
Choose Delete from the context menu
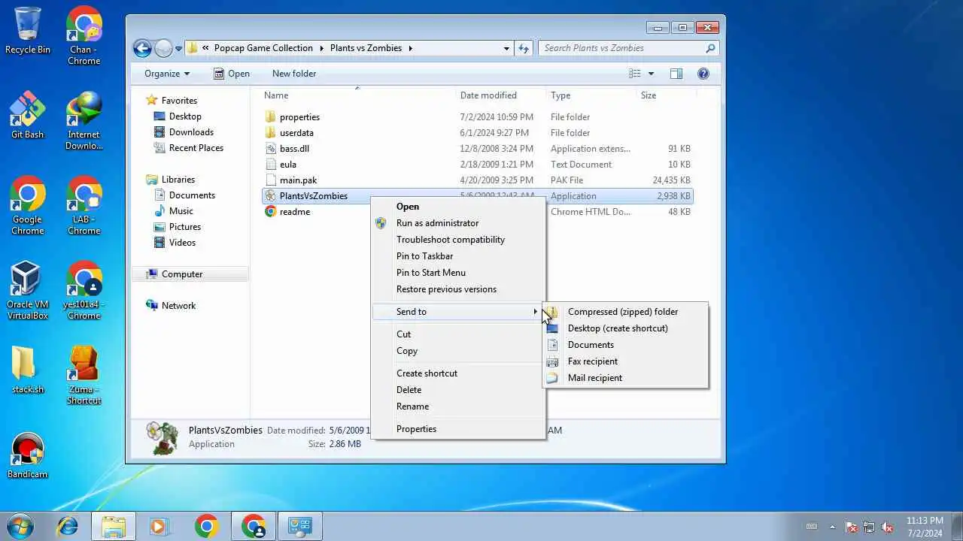click(x=458, y=390)
